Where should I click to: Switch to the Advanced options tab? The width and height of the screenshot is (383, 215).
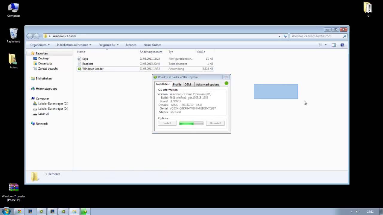click(x=208, y=85)
